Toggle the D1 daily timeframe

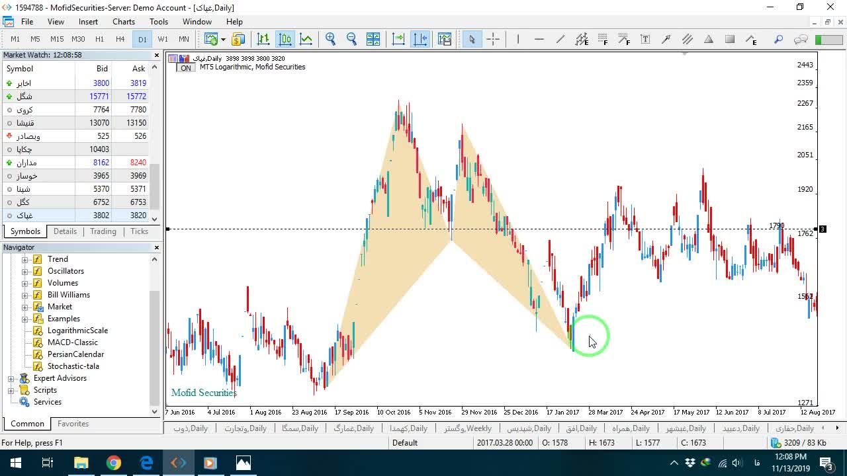coord(142,40)
